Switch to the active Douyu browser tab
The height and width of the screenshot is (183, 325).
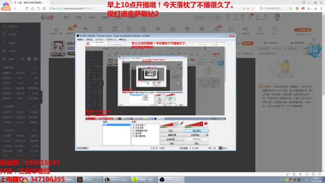pos(30,2)
